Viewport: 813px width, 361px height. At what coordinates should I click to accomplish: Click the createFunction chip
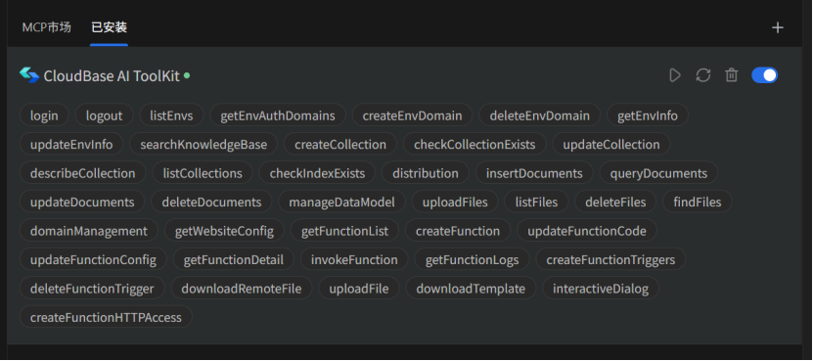458,231
